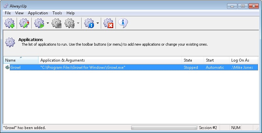The image size is (262, 133).
Task: Sort by the Log On As header
Action: click(244, 60)
